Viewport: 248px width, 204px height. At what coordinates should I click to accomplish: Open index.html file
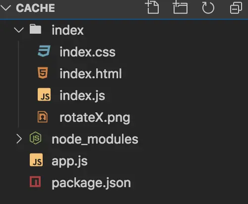coord(91,73)
